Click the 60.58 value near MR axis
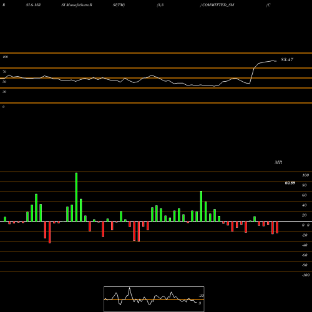Image resolution: width=312 pixels, height=312 pixels. 290,183
